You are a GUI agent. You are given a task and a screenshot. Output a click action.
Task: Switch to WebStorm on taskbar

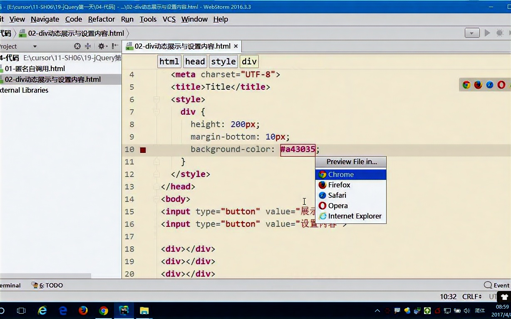(x=124, y=310)
